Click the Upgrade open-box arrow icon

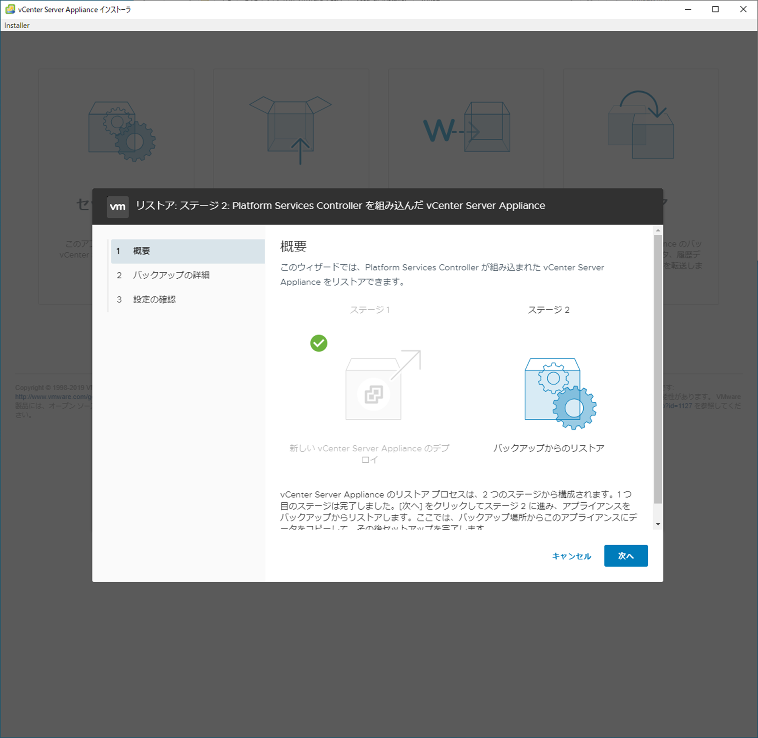[x=291, y=129]
